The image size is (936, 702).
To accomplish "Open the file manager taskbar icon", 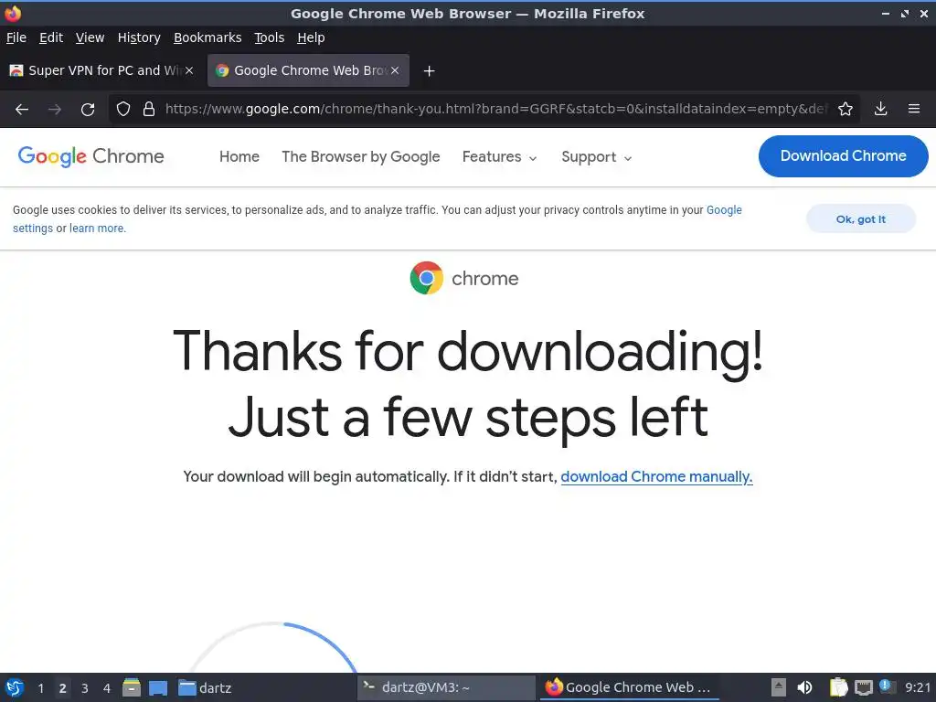I will (132, 687).
